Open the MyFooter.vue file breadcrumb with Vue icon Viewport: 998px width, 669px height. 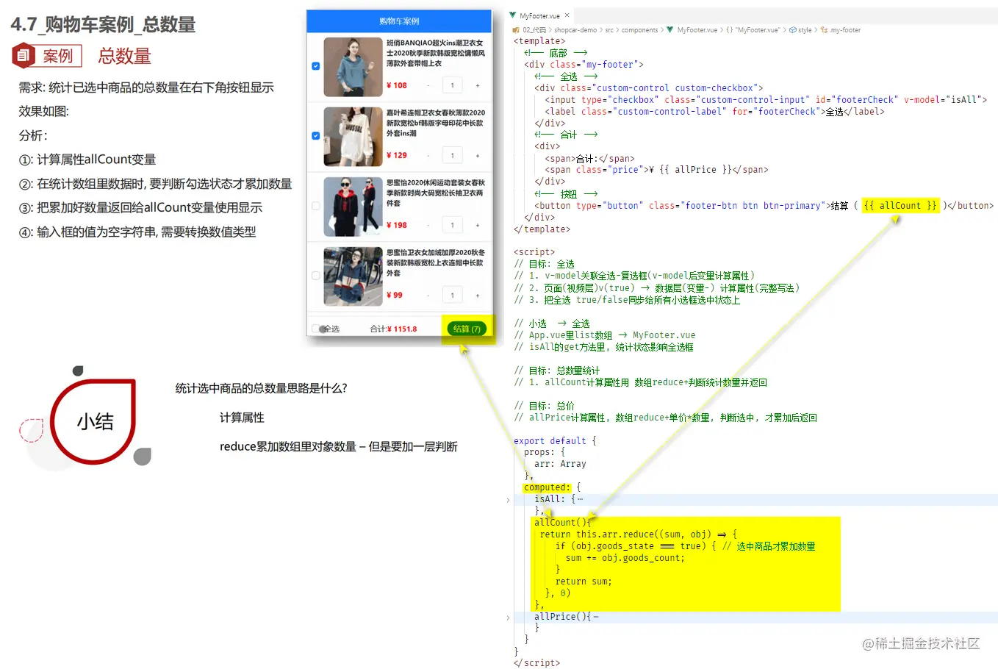pyautogui.click(x=692, y=30)
